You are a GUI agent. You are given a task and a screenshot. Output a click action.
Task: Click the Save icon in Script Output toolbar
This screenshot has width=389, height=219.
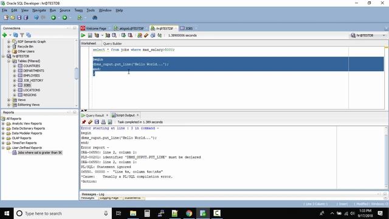coord(97,122)
